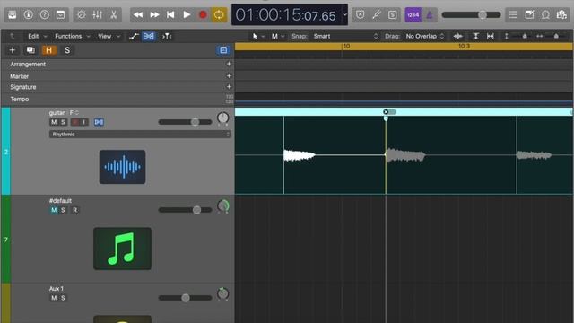Toggle Cycle mode
This screenshot has width=574, height=323.
click(x=219, y=15)
